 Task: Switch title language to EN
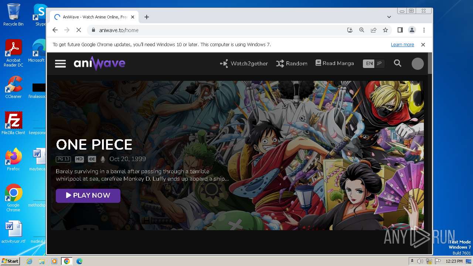pos(369,64)
